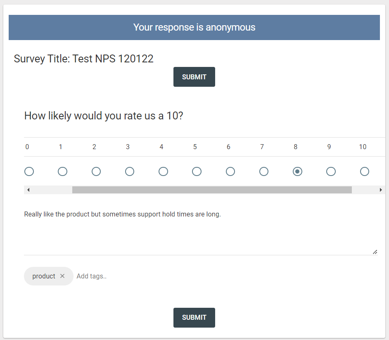Screen dimensions: 389x340
Task: Choose rating 2 option
Action: coord(96,171)
